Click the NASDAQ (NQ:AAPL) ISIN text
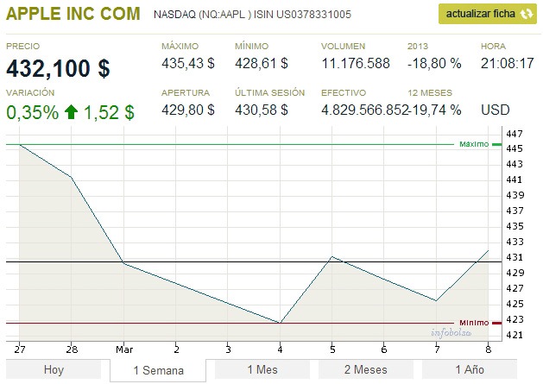The height and width of the screenshot is (384, 543). click(x=252, y=15)
